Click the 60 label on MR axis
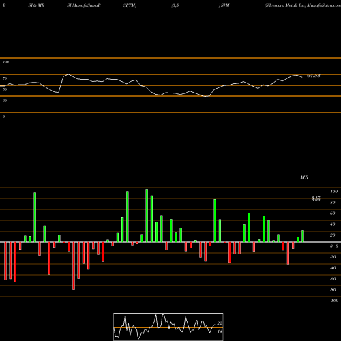Image resolution: width=341 pixels, height=341 pixels. pyautogui.click(x=333, y=213)
